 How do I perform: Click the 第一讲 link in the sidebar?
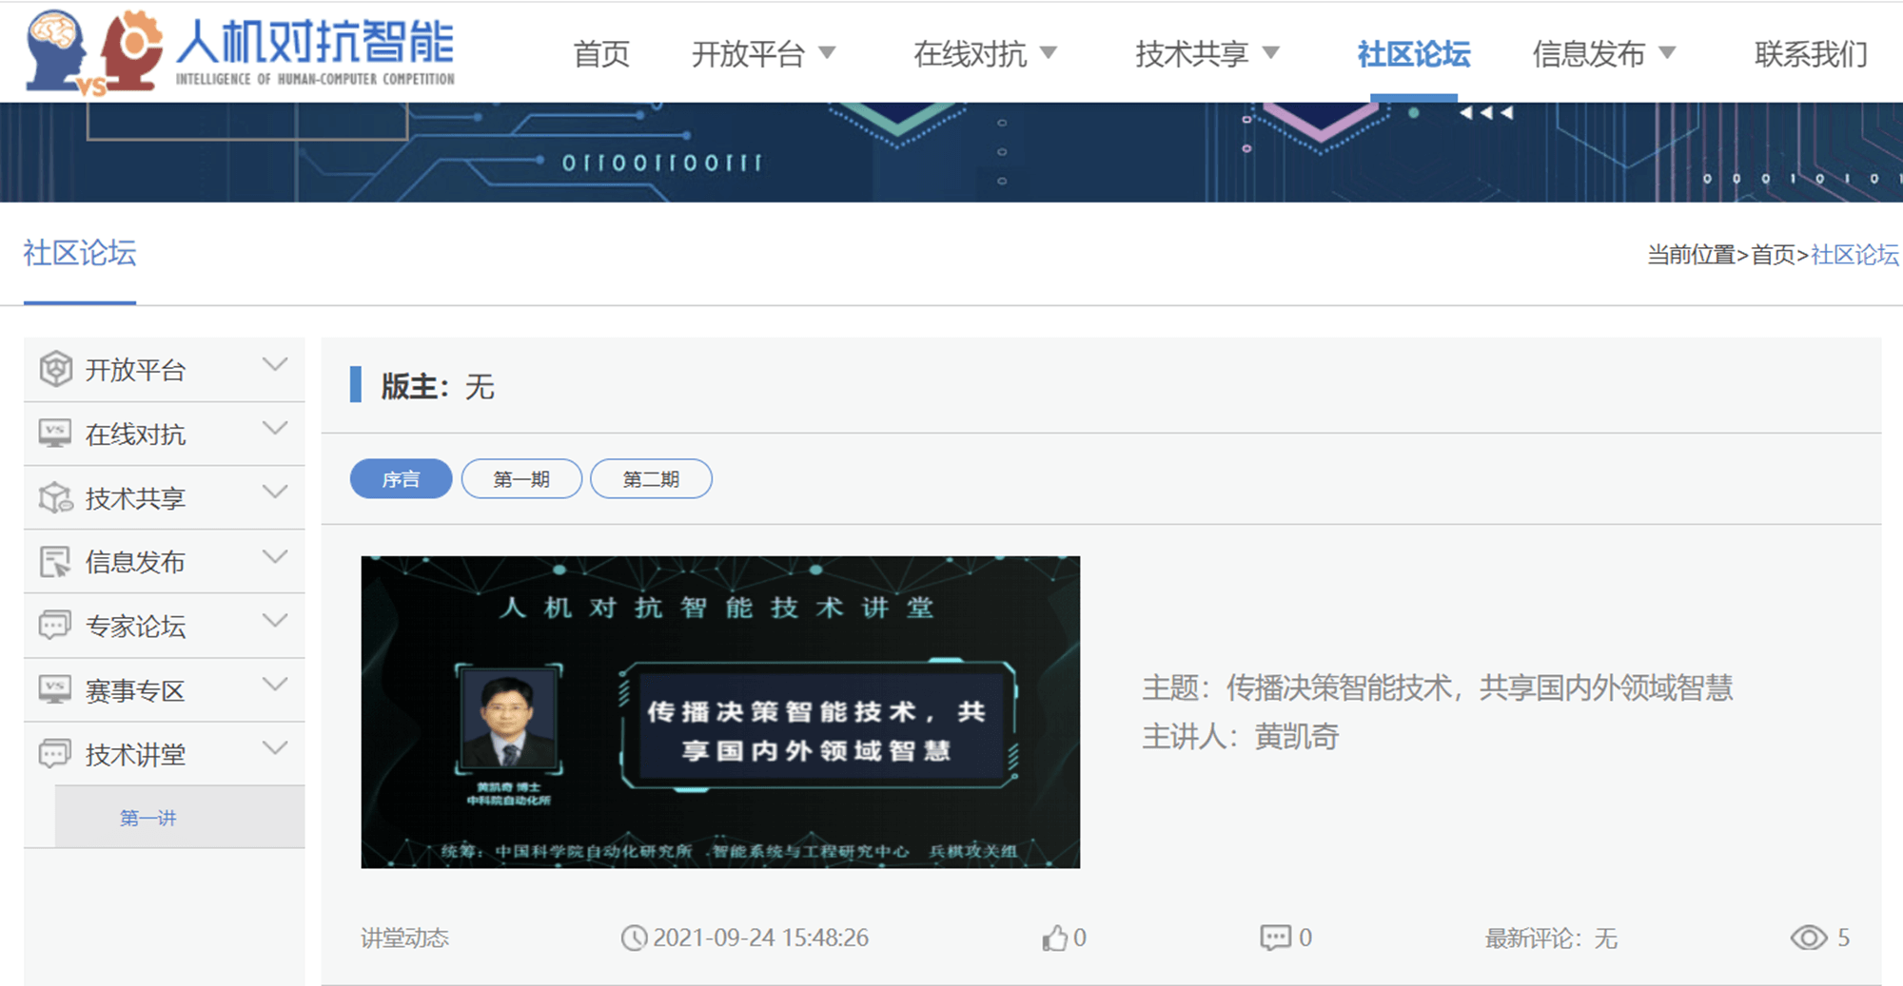tap(147, 817)
